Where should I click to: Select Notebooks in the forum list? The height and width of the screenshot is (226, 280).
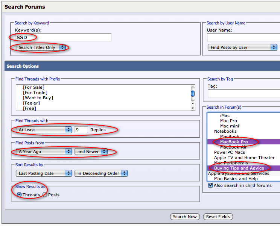tap(225, 131)
